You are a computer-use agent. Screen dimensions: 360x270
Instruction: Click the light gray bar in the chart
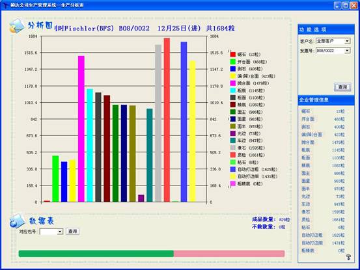click(158, 124)
